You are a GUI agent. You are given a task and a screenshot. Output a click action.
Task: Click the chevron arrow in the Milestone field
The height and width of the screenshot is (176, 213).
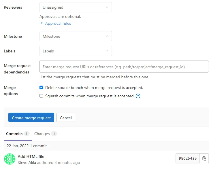point(107,36)
